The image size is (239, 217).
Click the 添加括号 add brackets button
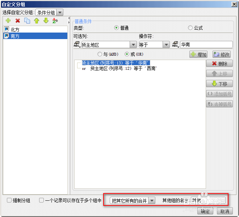(219, 94)
